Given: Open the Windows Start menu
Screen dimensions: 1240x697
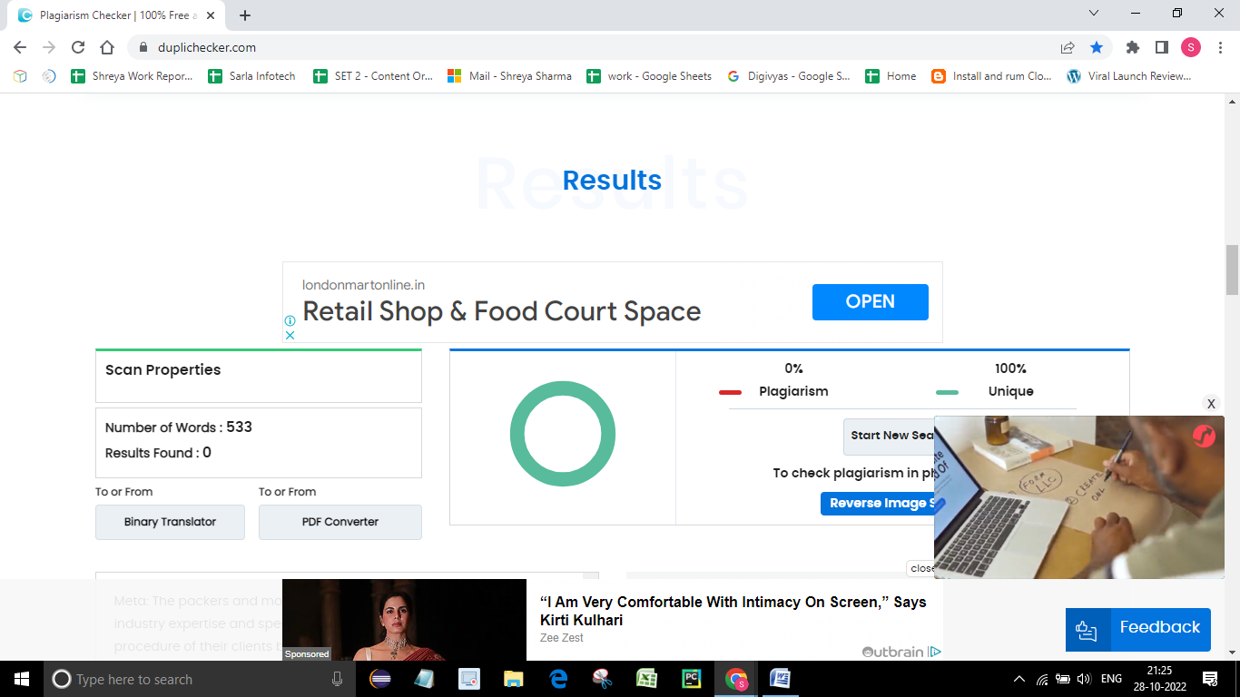Looking at the screenshot, I should coord(21,679).
